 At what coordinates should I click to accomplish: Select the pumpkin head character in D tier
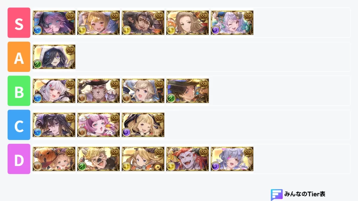54,159
